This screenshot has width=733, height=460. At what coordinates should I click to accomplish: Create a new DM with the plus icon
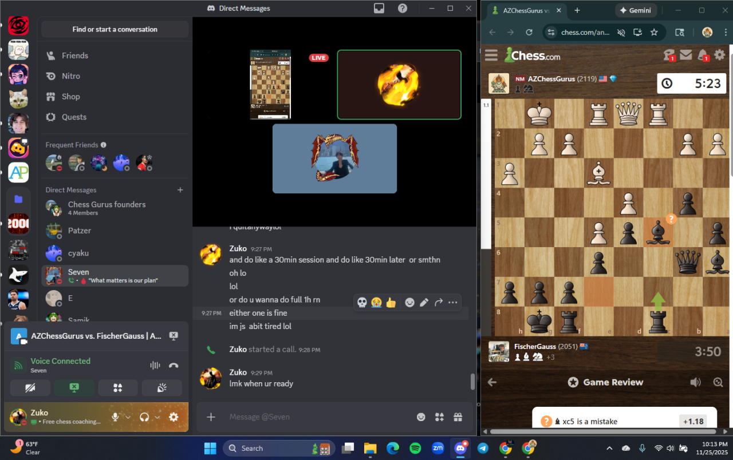coord(180,190)
